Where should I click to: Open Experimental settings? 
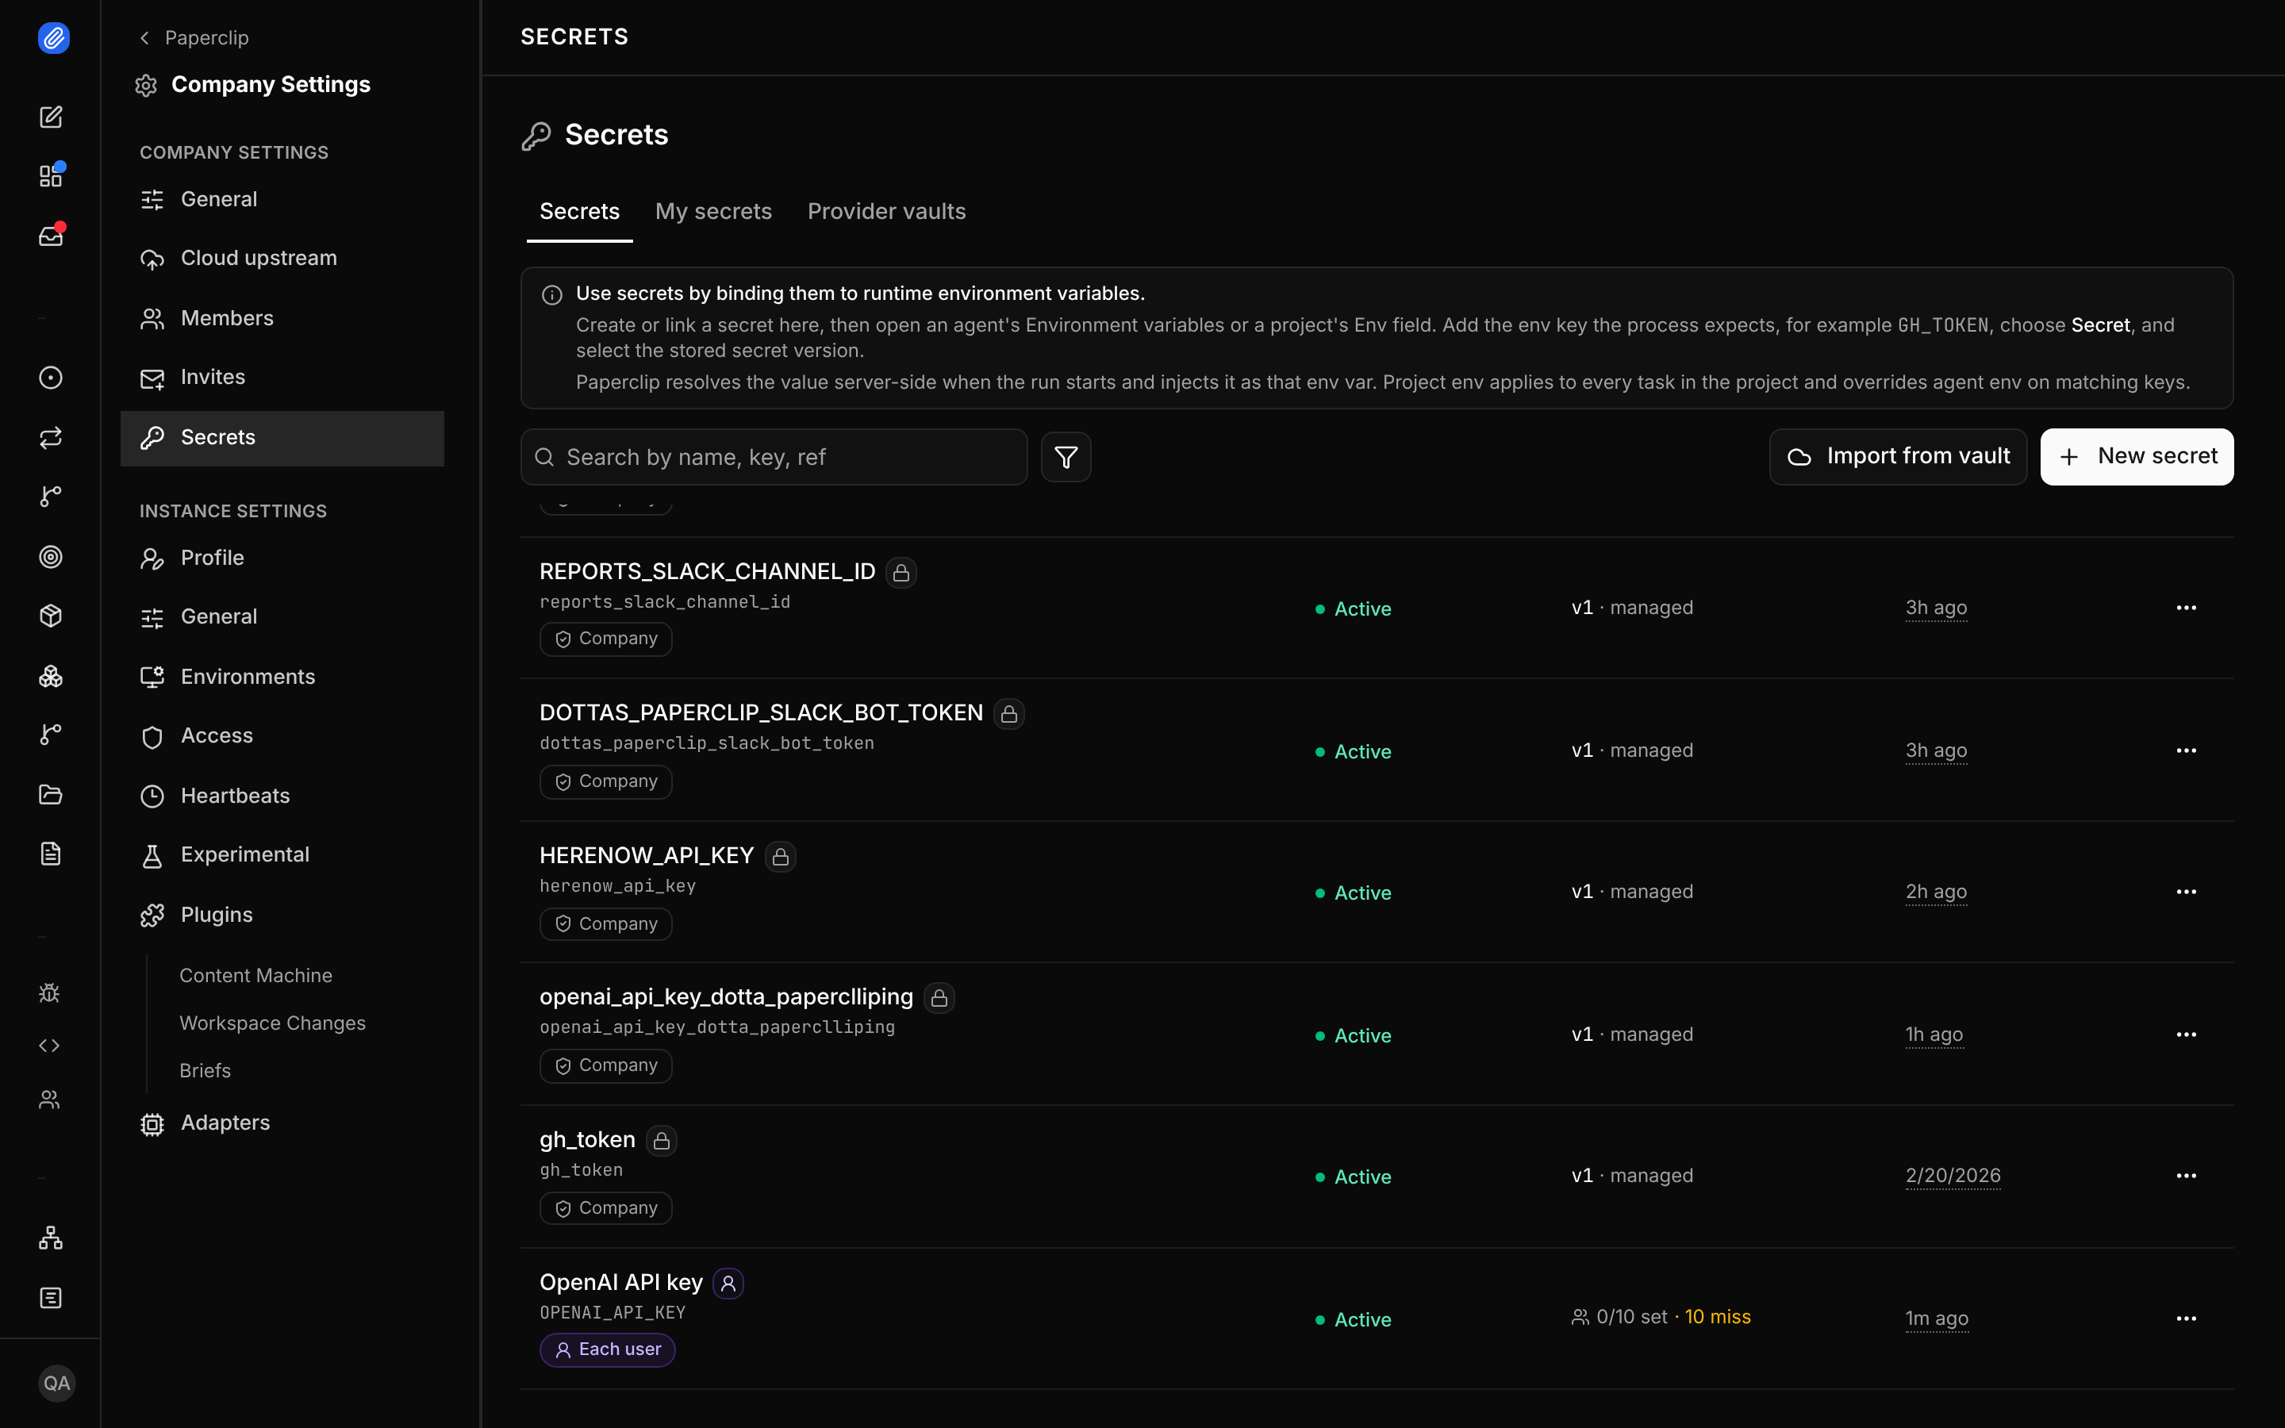(x=282, y=854)
